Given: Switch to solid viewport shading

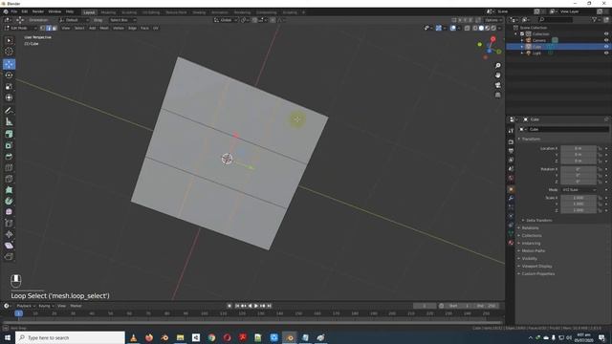Looking at the screenshot, I should click(481, 28).
